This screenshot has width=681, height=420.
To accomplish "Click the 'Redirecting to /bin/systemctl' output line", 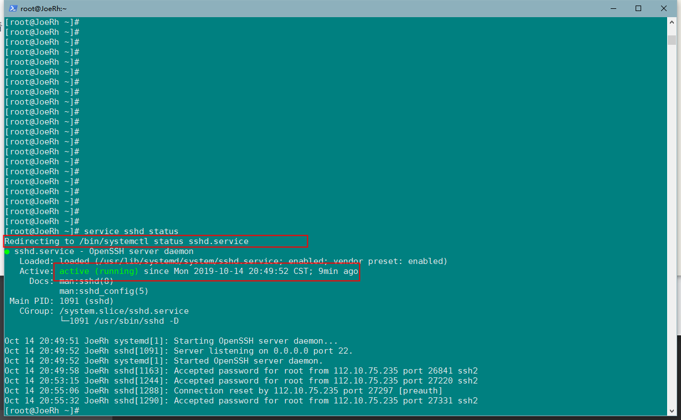I will click(x=127, y=241).
